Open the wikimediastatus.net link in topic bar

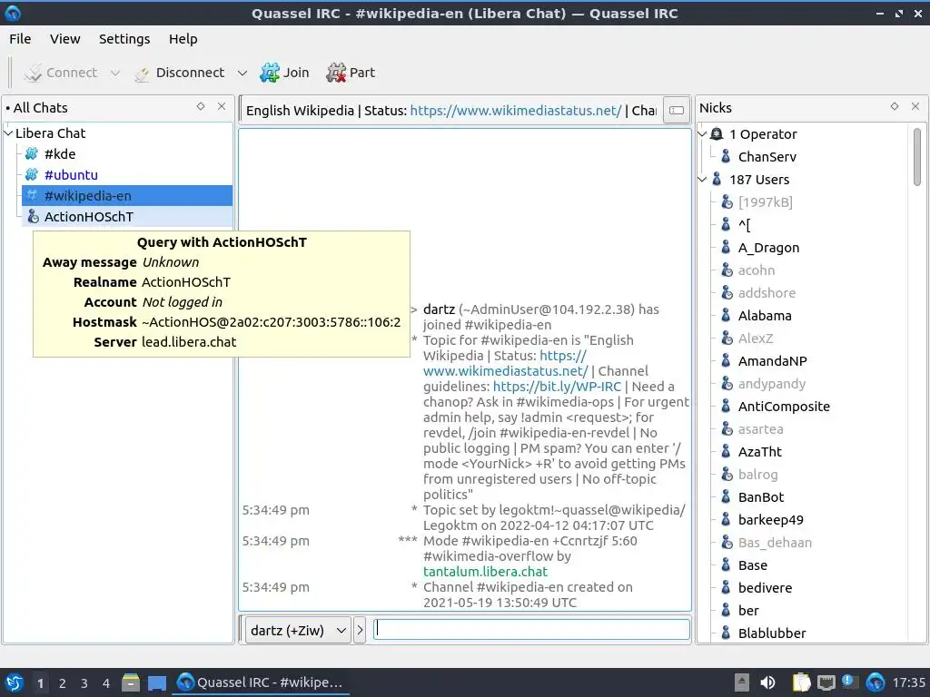(516, 111)
